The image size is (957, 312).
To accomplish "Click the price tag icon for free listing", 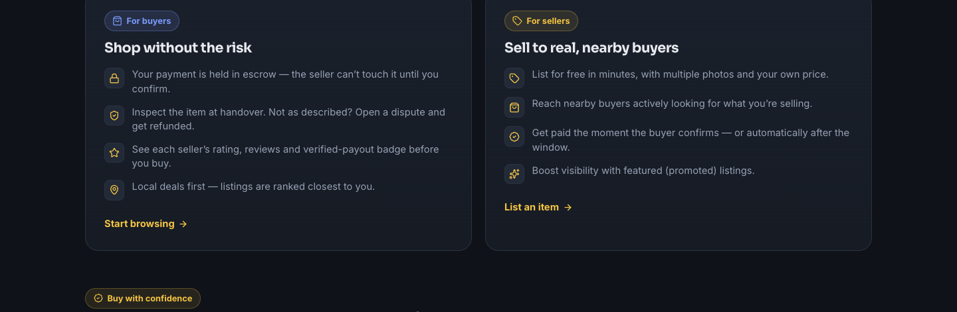I will (514, 78).
